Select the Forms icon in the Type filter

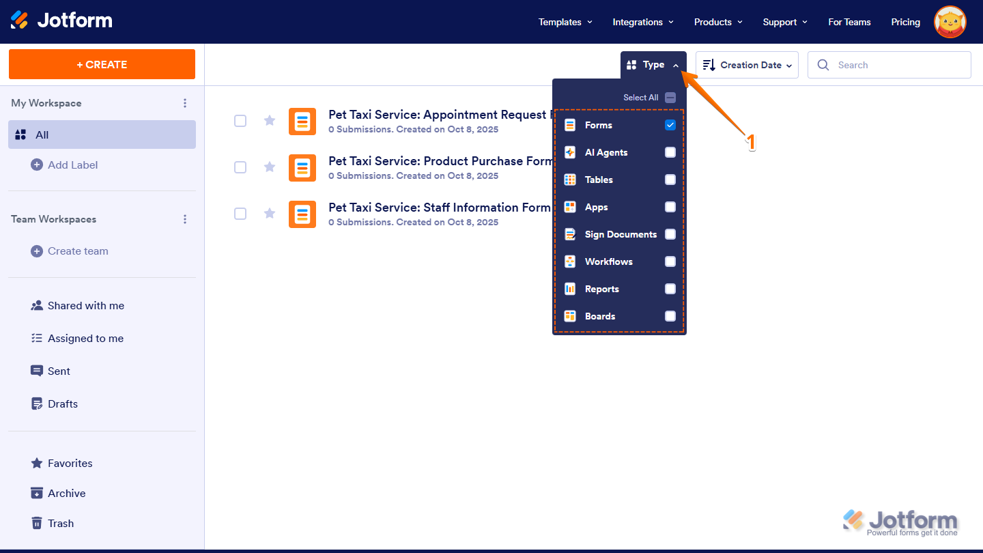point(569,125)
